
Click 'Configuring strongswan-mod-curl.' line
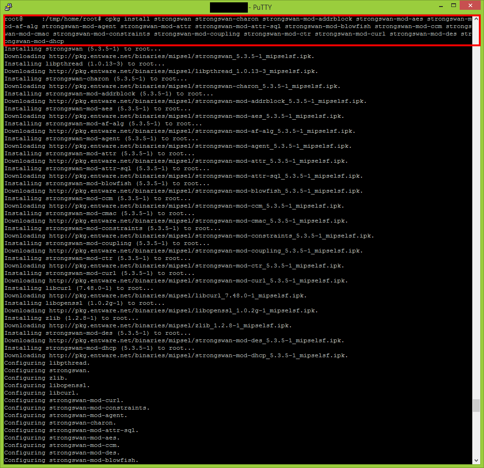click(x=64, y=401)
